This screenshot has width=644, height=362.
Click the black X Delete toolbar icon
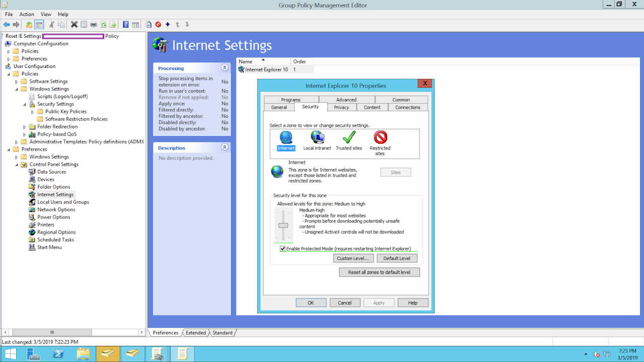pyautogui.click(x=74, y=25)
